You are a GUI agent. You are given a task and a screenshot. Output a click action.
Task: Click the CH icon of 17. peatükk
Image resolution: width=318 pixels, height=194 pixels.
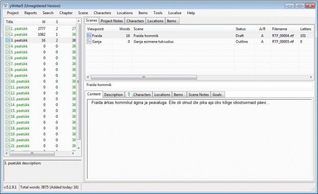click(7, 123)
